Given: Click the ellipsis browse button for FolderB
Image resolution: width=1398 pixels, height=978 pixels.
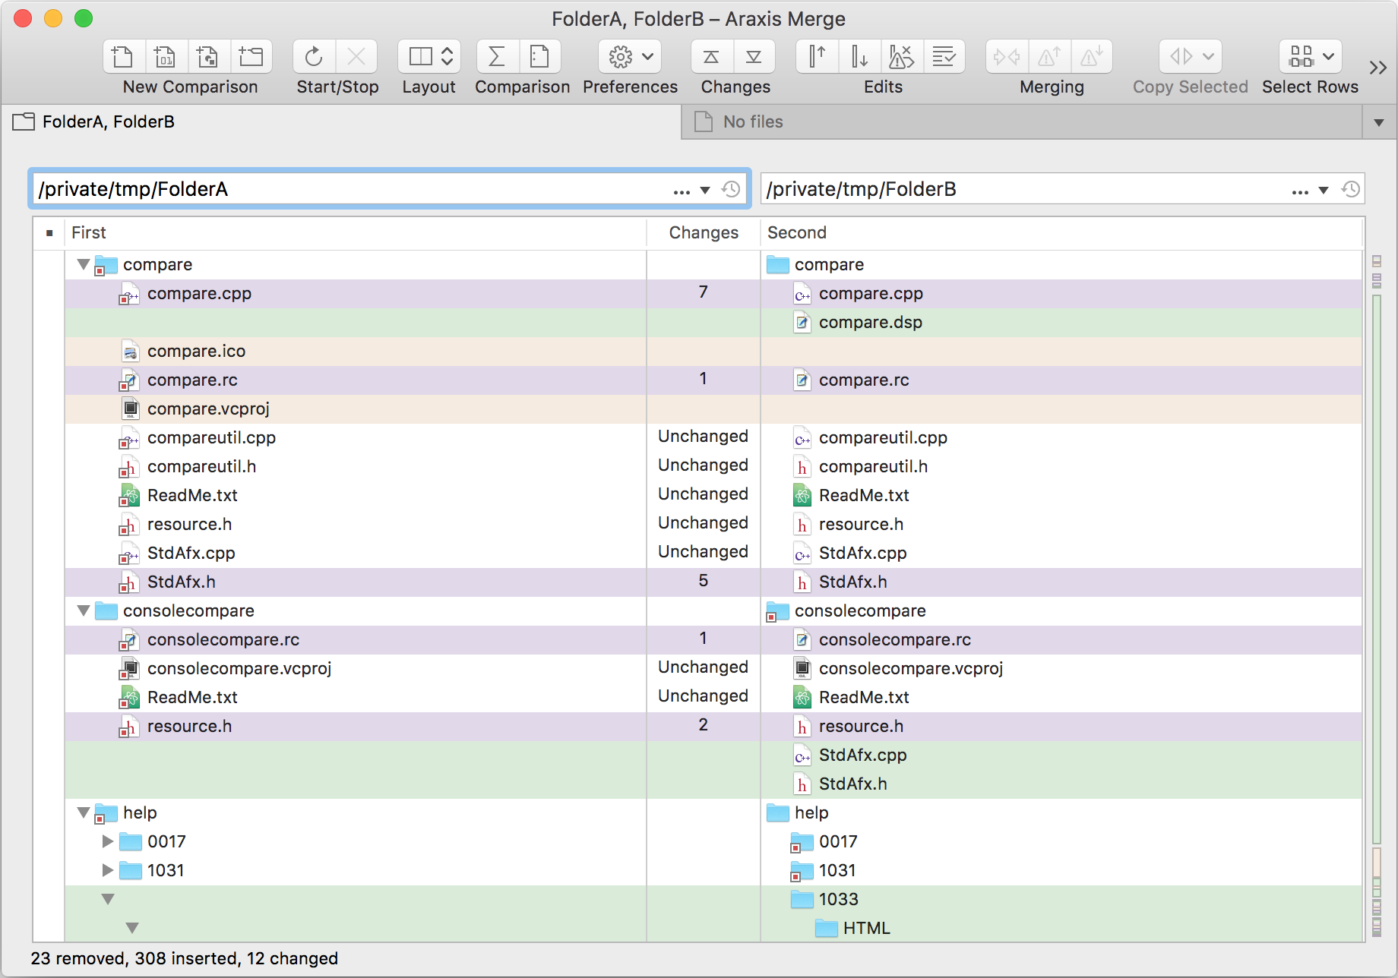Looking at the screenshot, I should [1298, 190].
